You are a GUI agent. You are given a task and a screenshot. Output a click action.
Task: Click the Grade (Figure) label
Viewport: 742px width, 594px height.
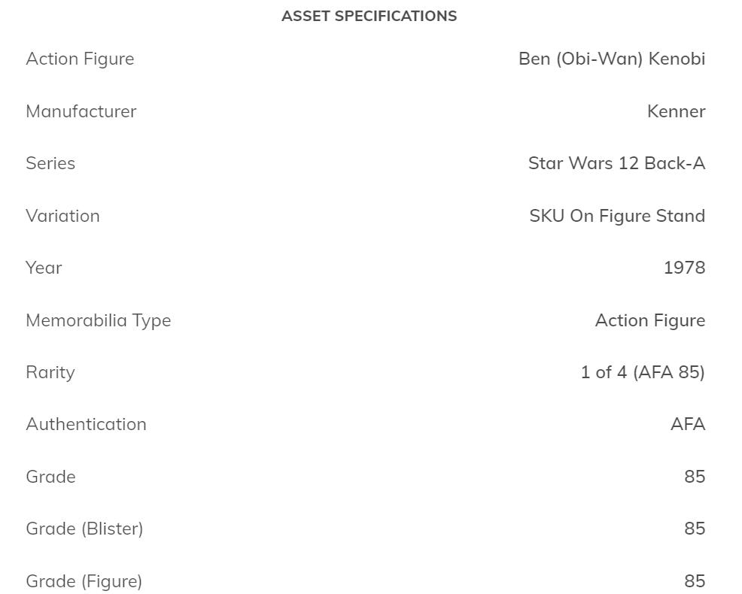84,581
